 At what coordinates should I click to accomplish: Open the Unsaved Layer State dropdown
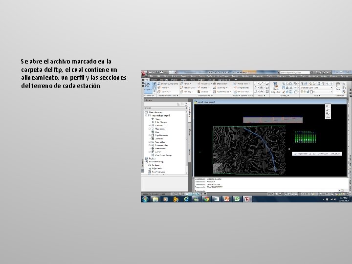tap(316, 88)
